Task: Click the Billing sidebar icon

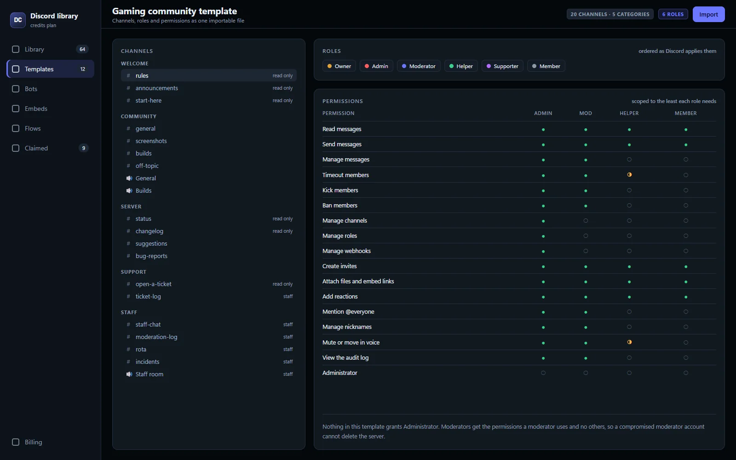Action: click(x=16, y=442)
